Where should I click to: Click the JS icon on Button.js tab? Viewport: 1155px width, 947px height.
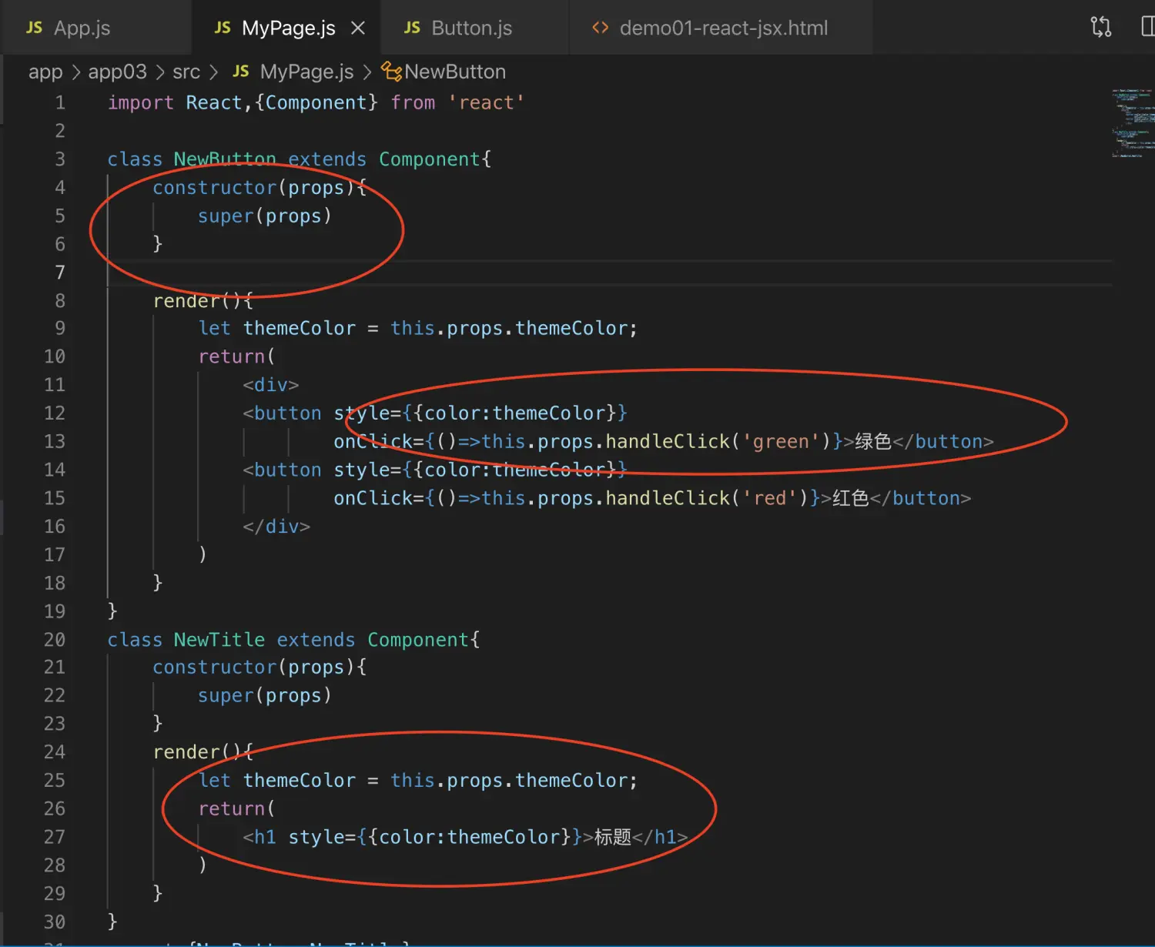412,28
